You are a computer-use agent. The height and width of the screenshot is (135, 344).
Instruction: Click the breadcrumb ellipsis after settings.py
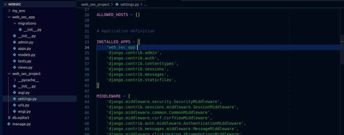click(145, 5)
